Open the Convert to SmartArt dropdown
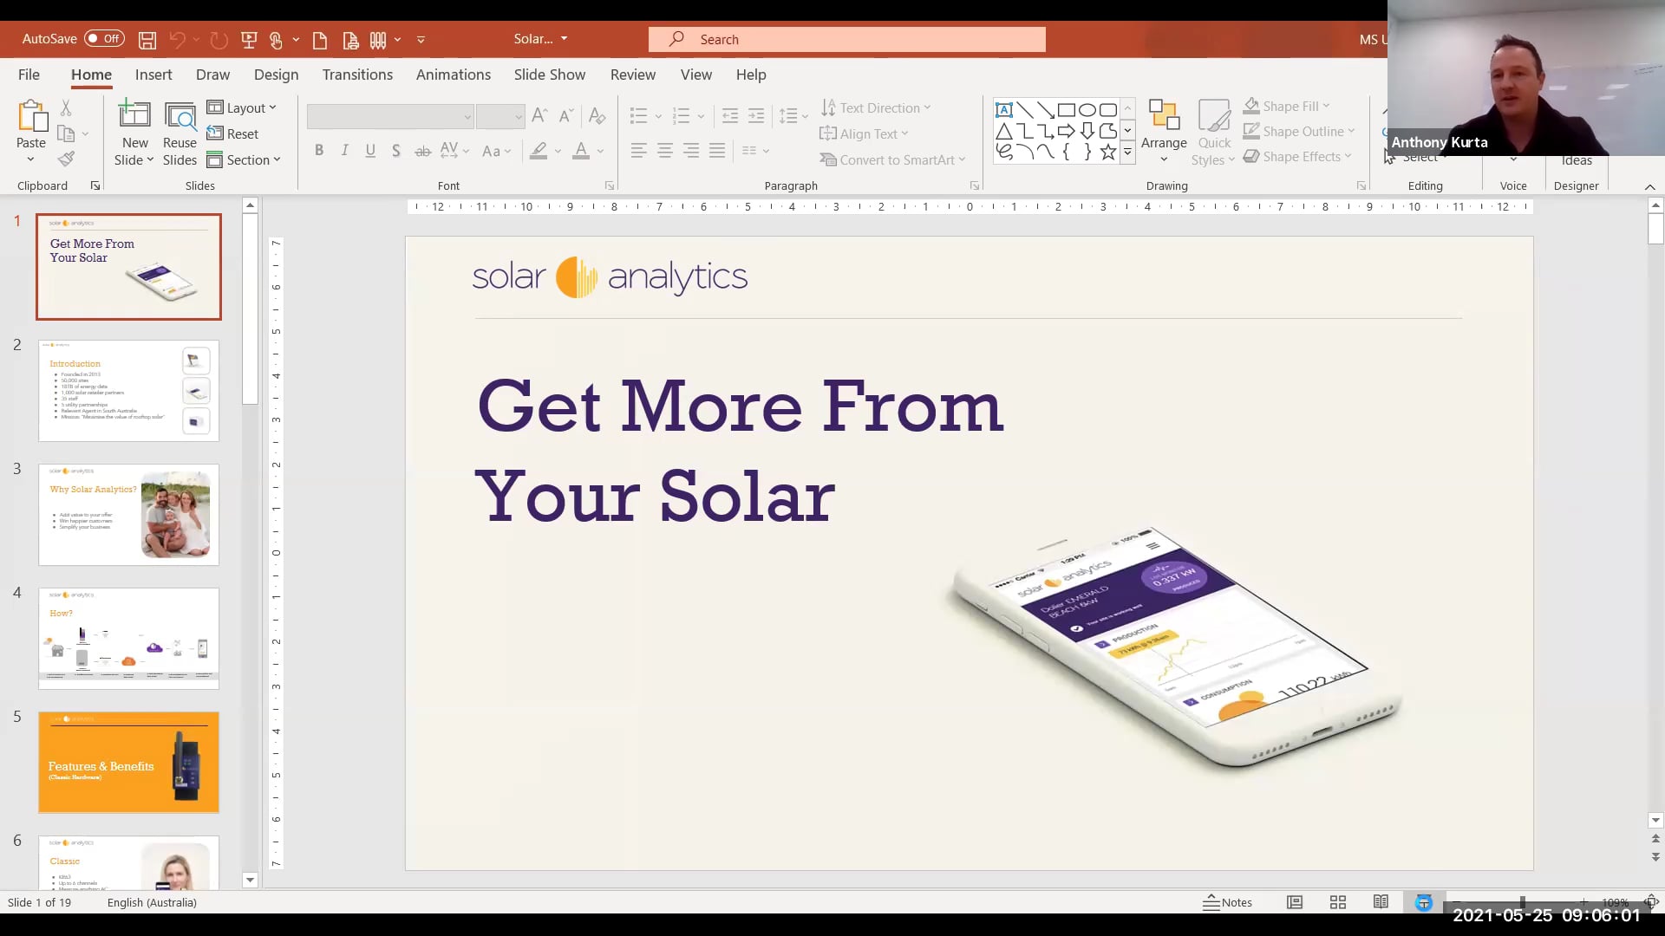Viewport: 1665px width, 936px height. click(x=892, y=159)
